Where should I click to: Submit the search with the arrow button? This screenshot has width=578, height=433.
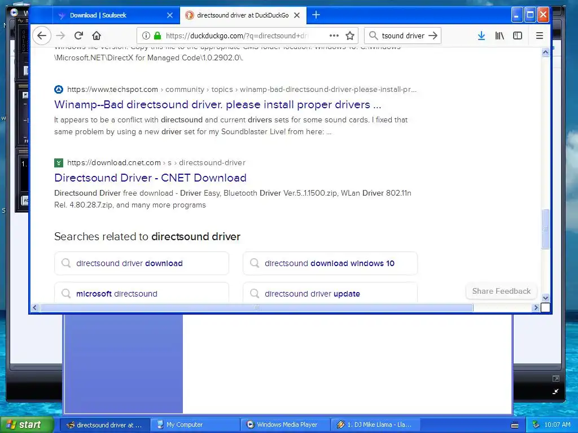click(x=433, y=36)
